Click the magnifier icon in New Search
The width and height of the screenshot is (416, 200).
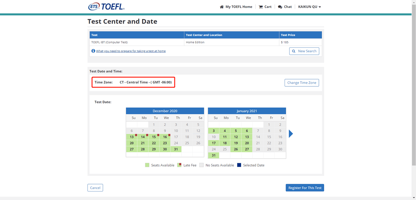pyautogui.click(x=294, y=51)
